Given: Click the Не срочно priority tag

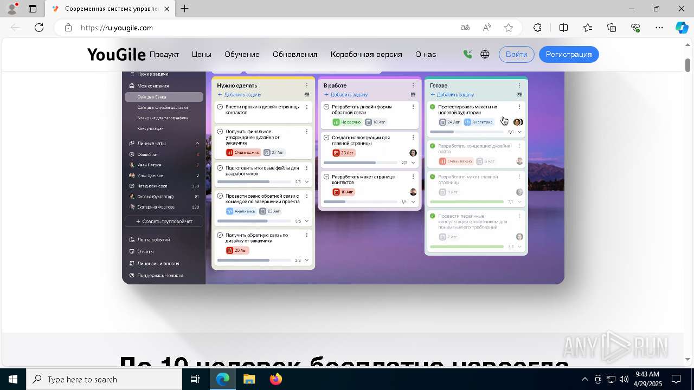Looking at the screenshot, I should (x=347, y=122).
